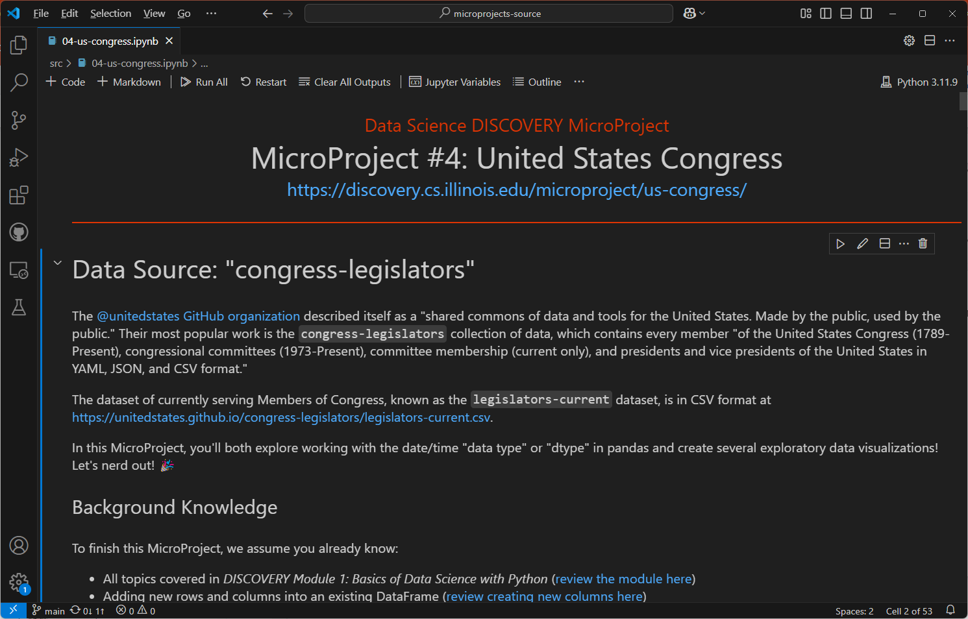Open the GitHub sidebar panel

pos(19,232)
